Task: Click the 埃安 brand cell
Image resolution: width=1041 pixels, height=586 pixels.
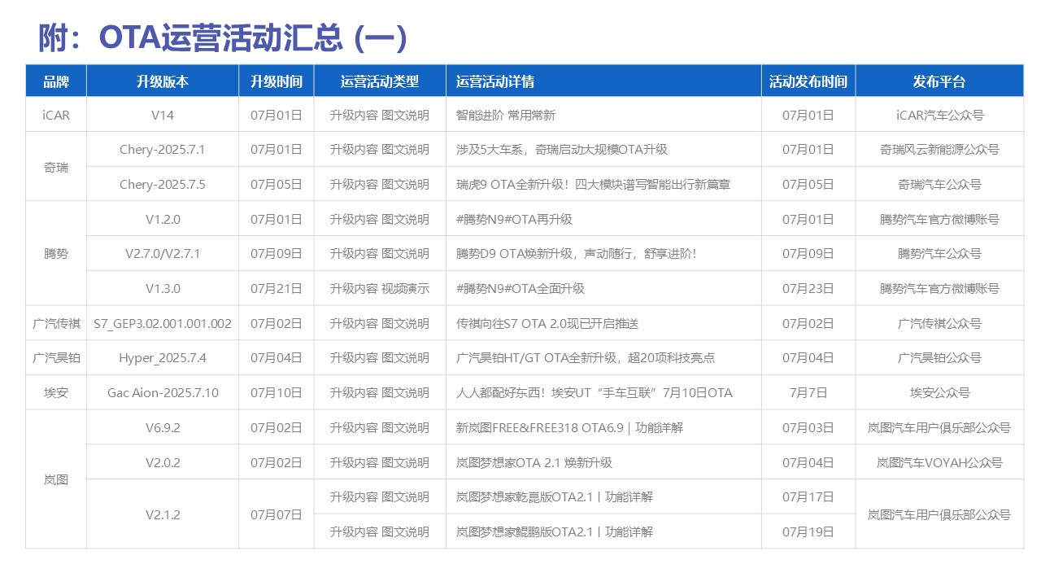Action: (56, 392)
